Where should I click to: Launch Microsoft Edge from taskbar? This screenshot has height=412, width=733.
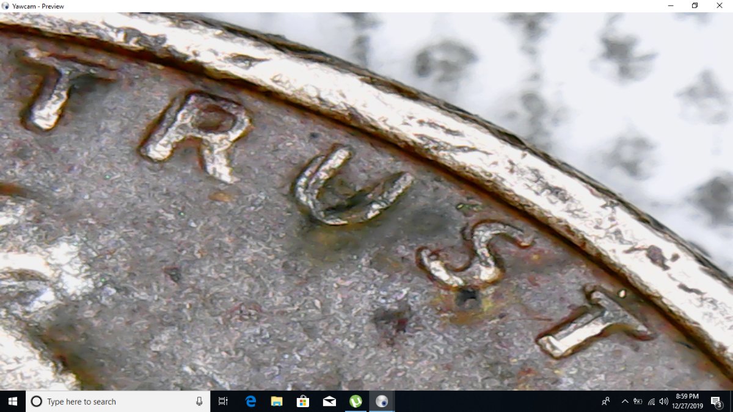250,401
